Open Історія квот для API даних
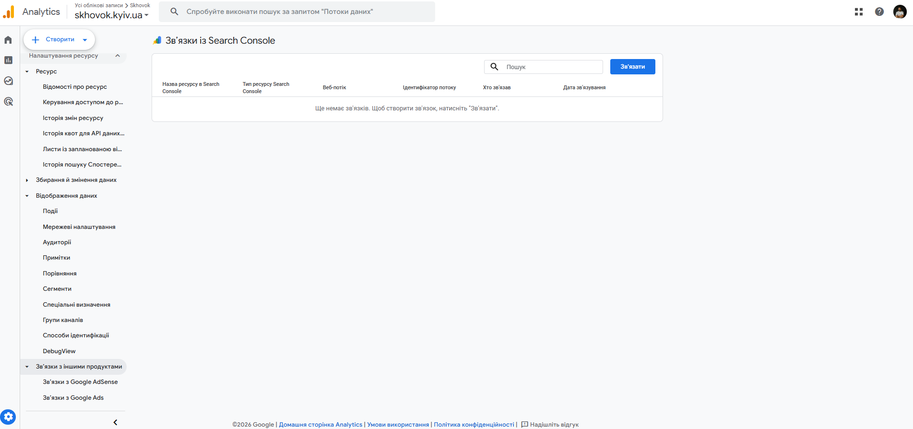The image size is (913, 429). (83, 133)
